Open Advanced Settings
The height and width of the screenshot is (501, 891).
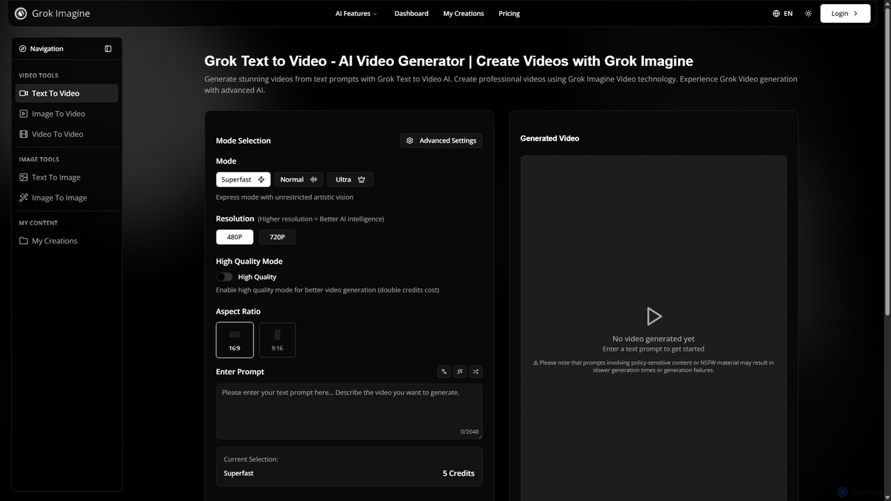point(441,141)
